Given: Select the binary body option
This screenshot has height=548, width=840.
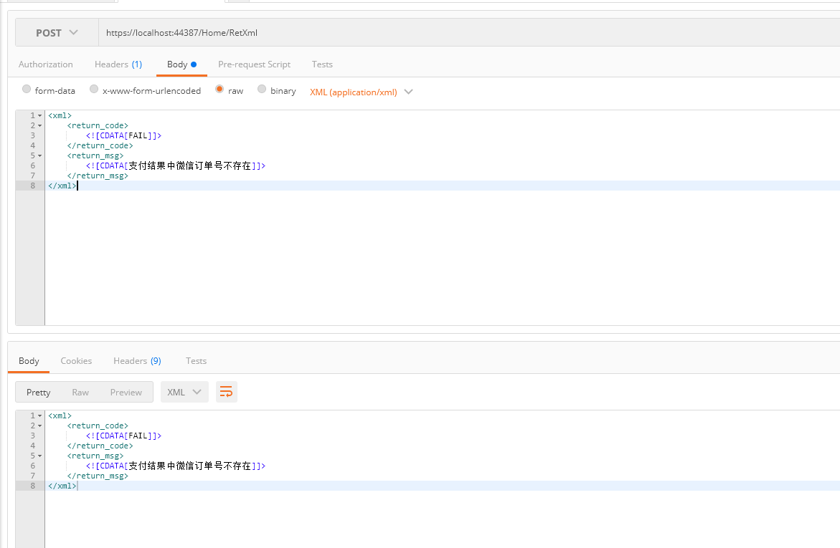Looking at the screenshot, I should pos(262,90).
